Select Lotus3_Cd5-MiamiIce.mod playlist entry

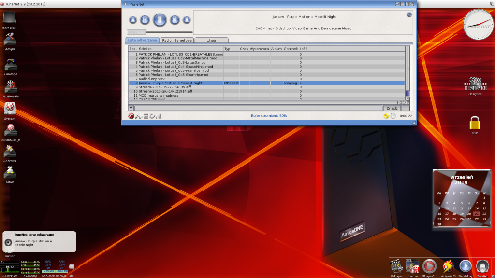tap(267, 70)
